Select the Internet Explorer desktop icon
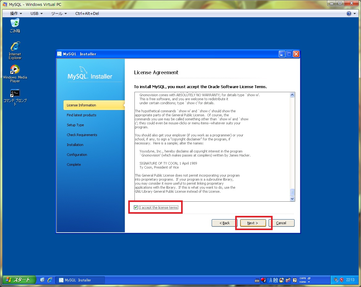Image resolution: width=361 pixels, height=287 pixels. point(15,50)
